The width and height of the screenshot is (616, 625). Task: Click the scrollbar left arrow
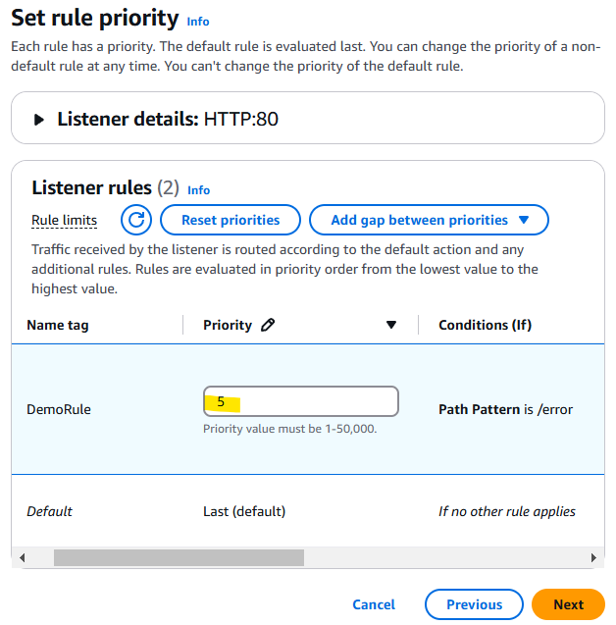pos(23,557)
